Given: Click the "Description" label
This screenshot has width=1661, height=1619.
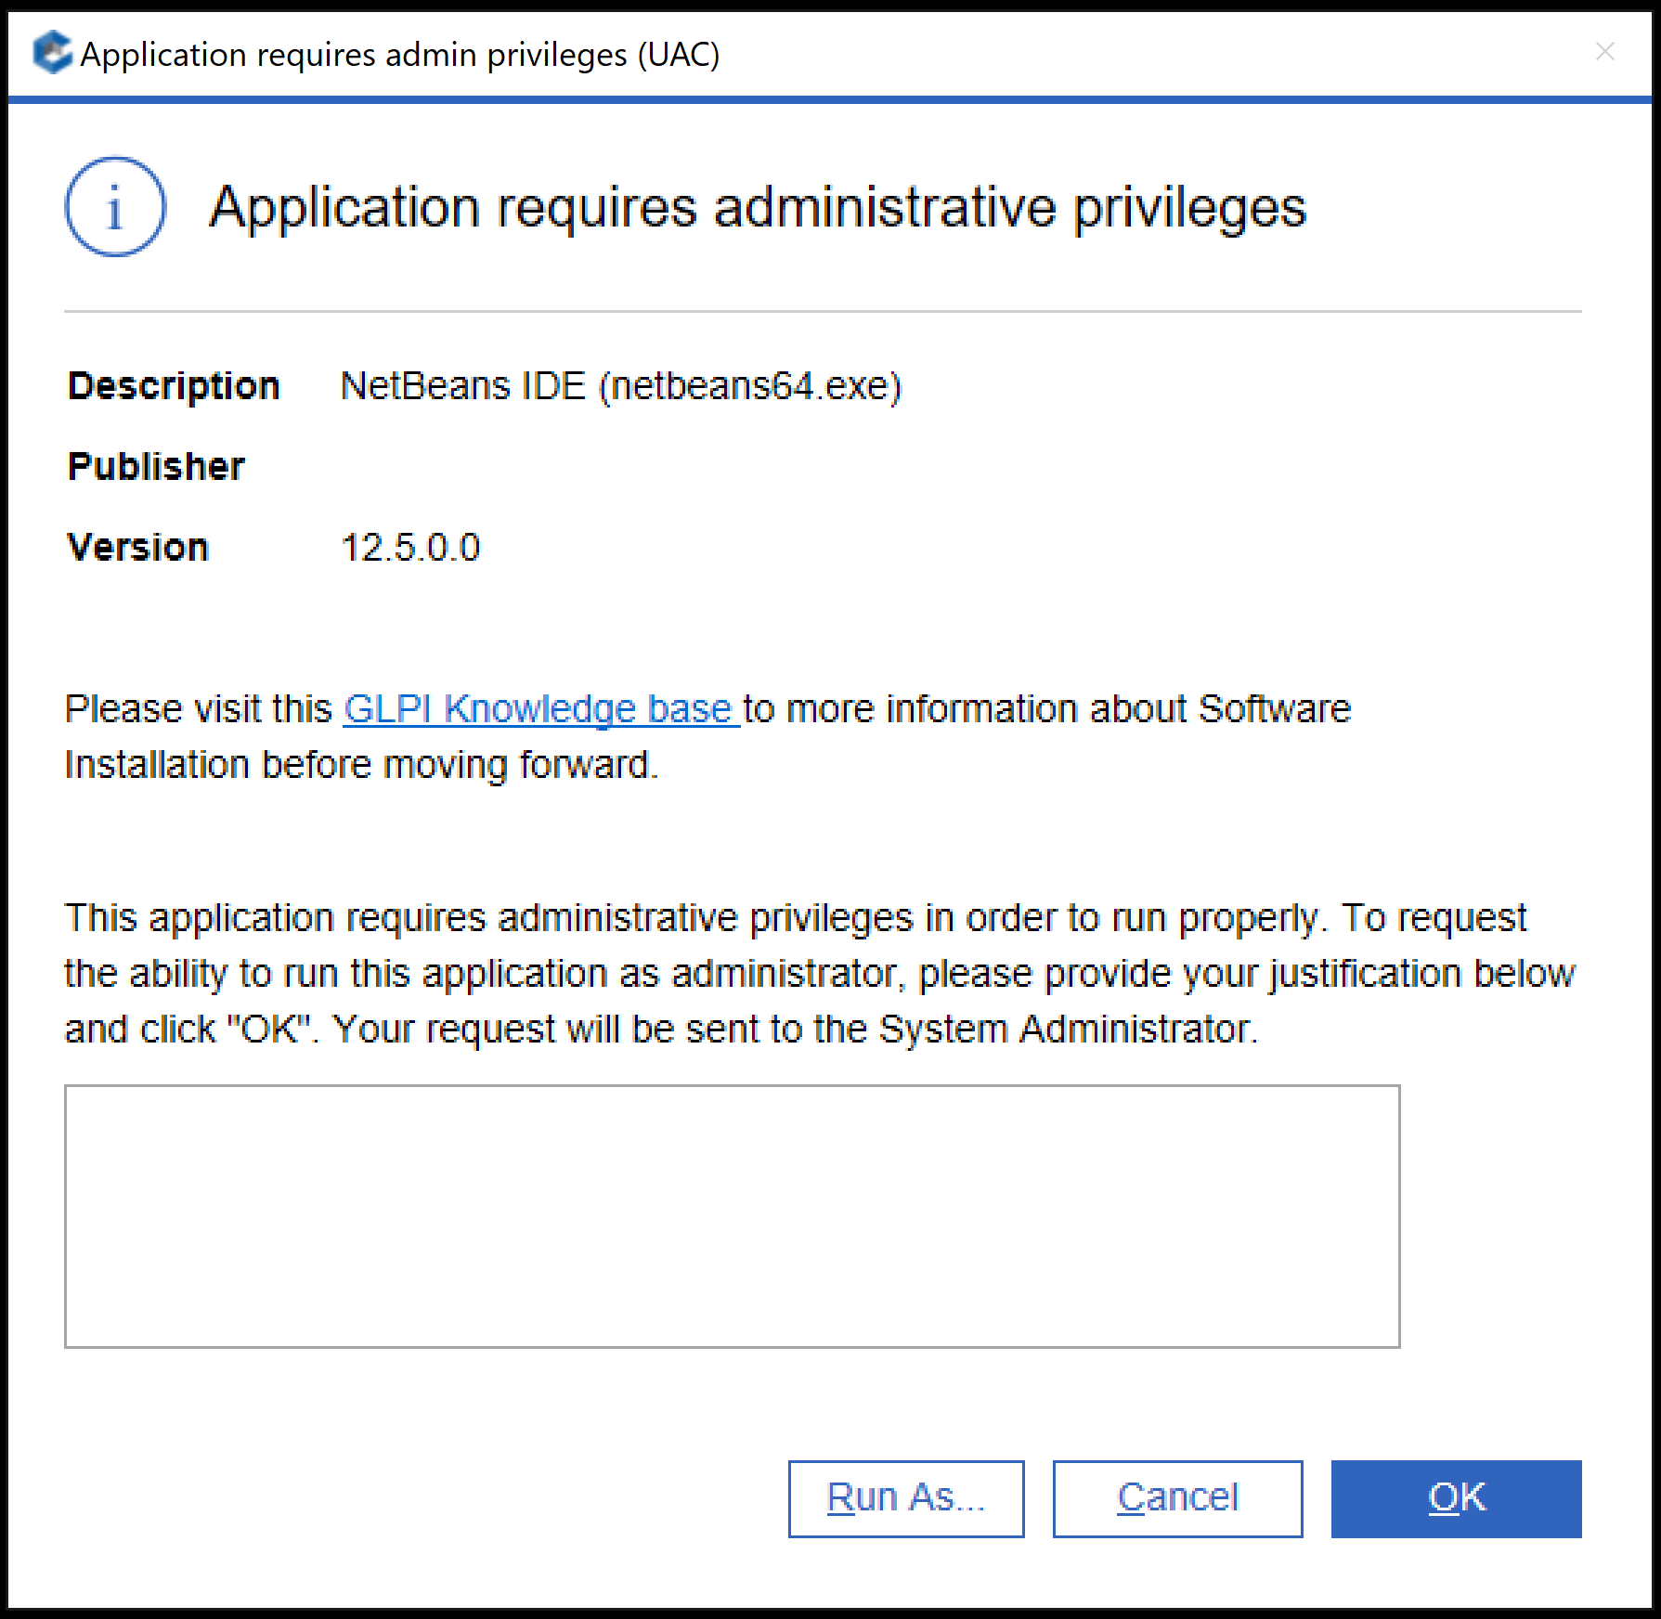Looking at the screenshot, I should click(174, 386).
